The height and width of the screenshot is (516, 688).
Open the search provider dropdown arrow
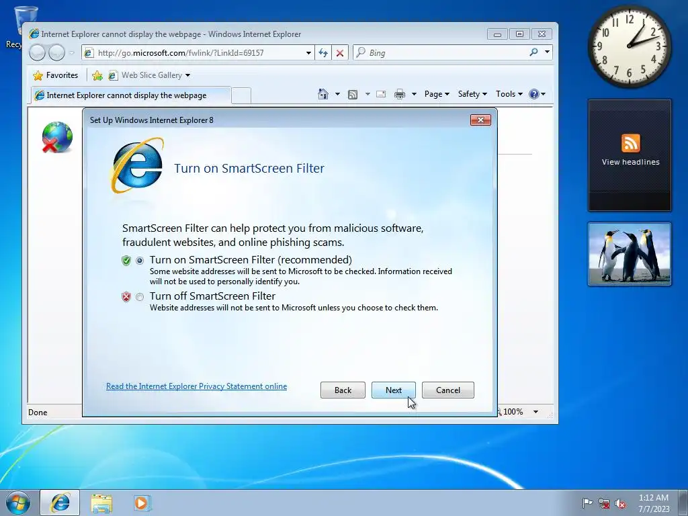[x=547, y=52]
